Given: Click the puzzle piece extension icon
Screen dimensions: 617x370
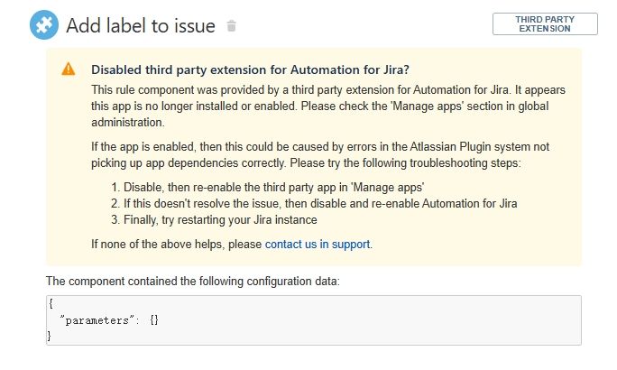Looking at the screenshot, I should (44, 25).
